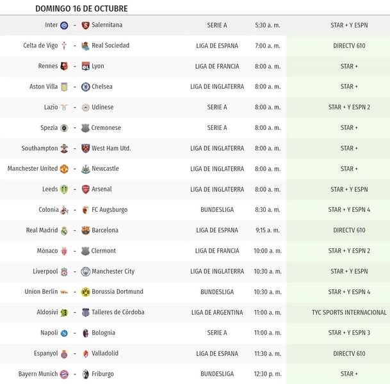Click the Manchester United crest icon
This screenshot has height=384, width=390.
[x=64, y=169]
